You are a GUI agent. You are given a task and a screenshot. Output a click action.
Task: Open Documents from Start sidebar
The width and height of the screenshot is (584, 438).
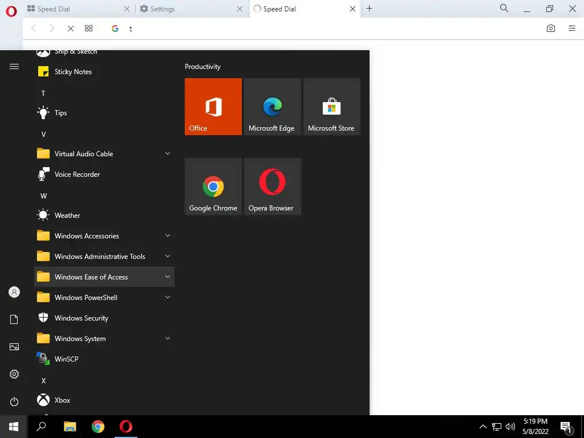14,319
